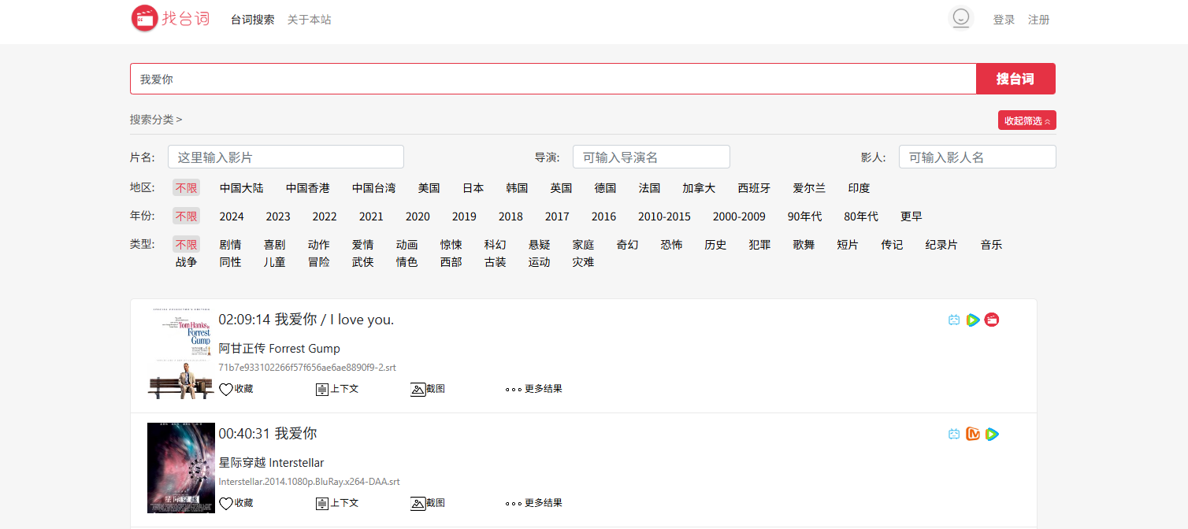This screenshot has height=529, width=1188.
Task: Open the Bilibili icon on Forrest Gump result
Action: [954, 320]
